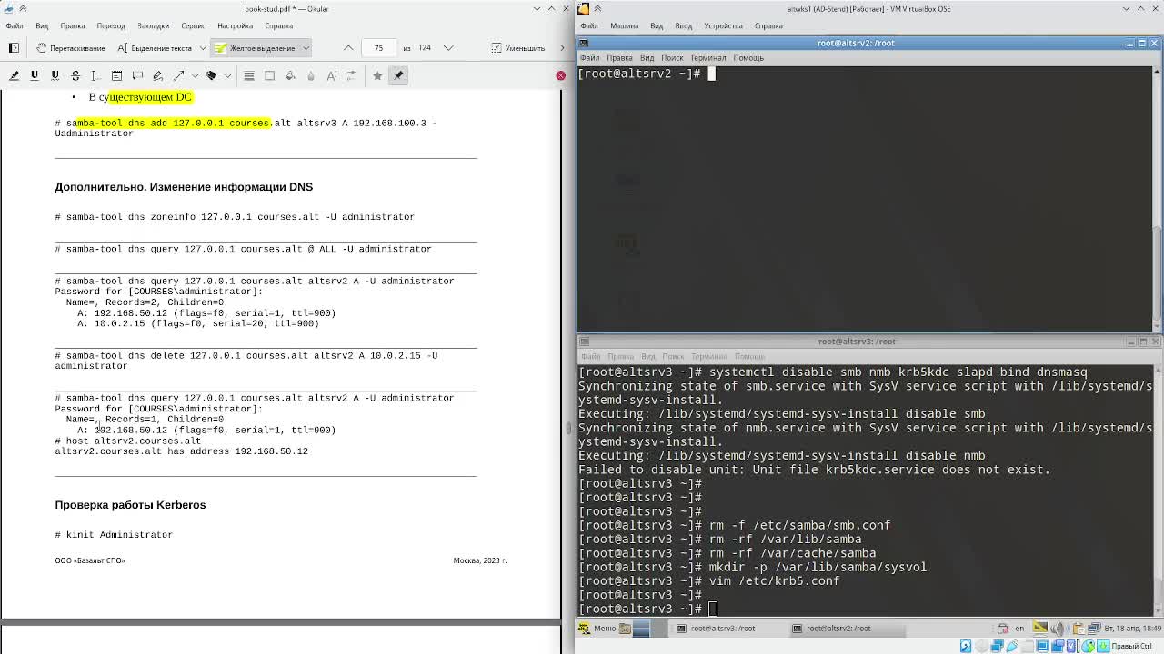Select the underline annotation tool
The height and width of the screenshot is (654, 1164).
point(35,75)
